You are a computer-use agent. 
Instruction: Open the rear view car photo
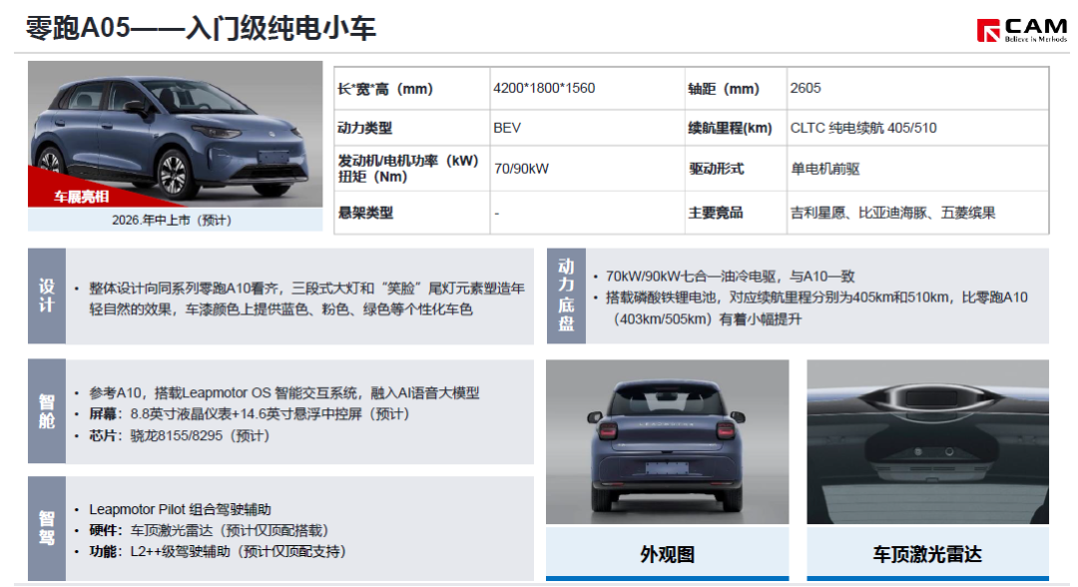(x=668, y=442)
